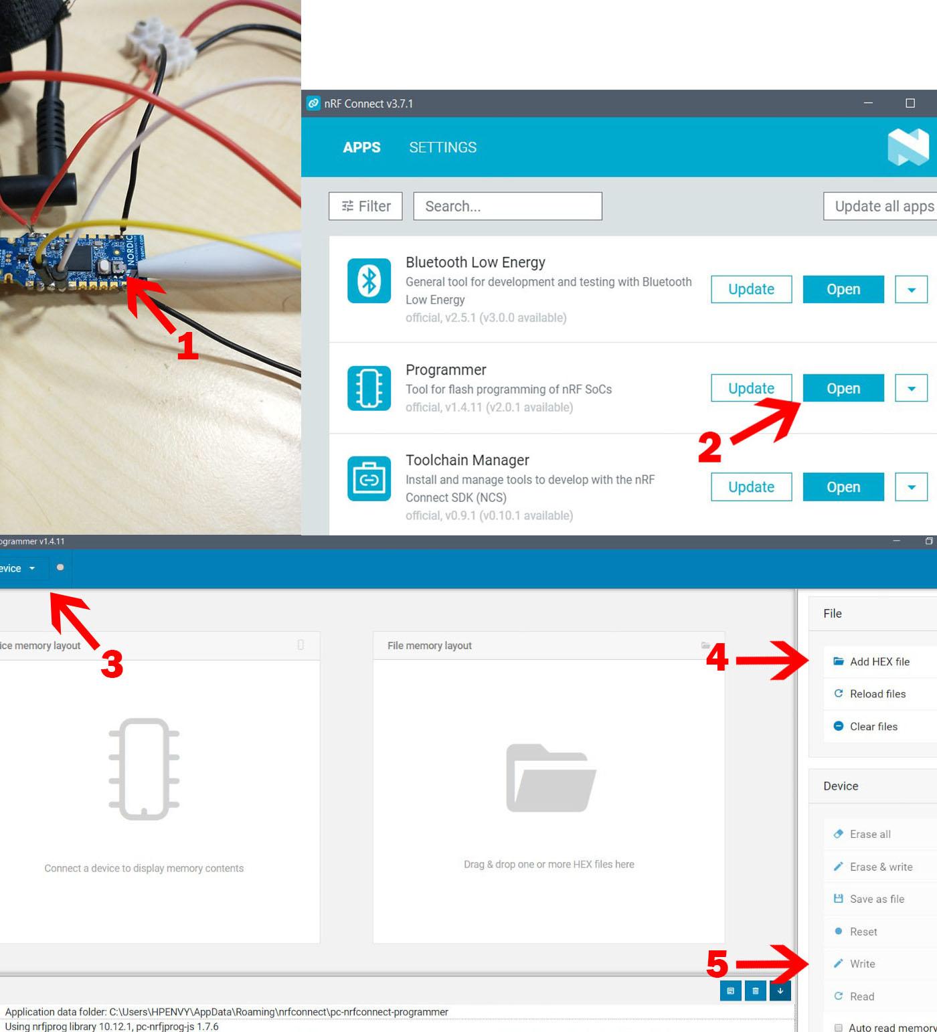
Task: Click the chip icon in device memory layout header
Action: [x=301, y=644]
